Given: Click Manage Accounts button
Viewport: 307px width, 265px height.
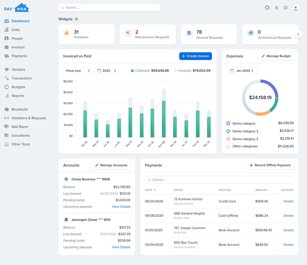Looking at the screenshot, I should pyautogui.click(x=111, y=165).
